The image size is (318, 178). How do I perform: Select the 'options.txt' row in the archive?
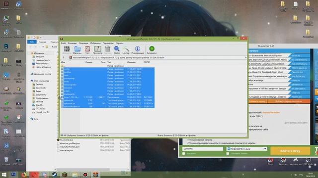tap(107, 100)
